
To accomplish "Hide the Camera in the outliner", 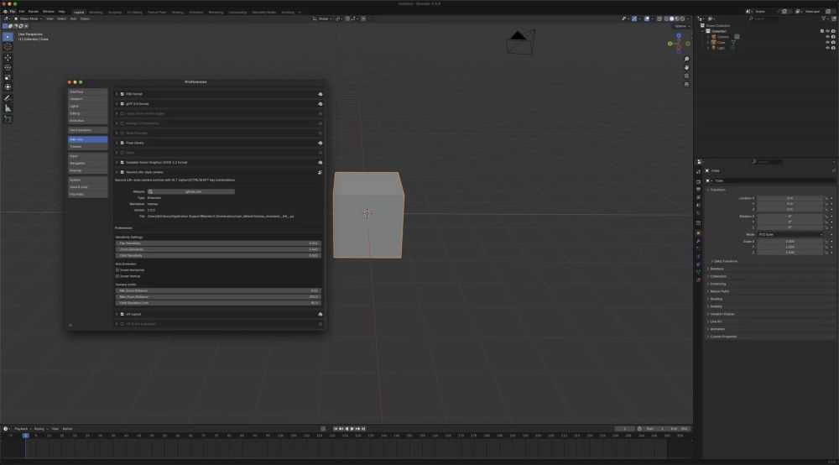I will tap(828, 37).
